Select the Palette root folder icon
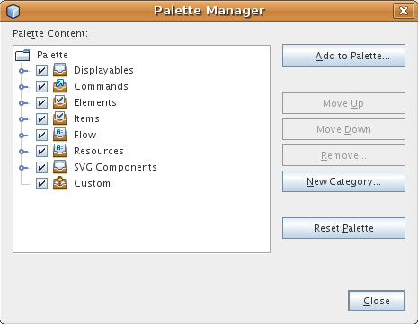The height and width of the screenshot is (324, 418). pos(22,55)
